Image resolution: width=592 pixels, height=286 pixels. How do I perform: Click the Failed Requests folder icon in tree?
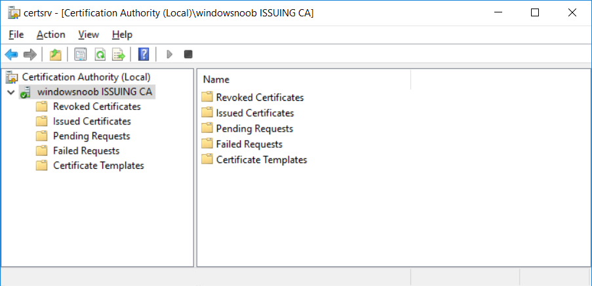pos(41,151)
